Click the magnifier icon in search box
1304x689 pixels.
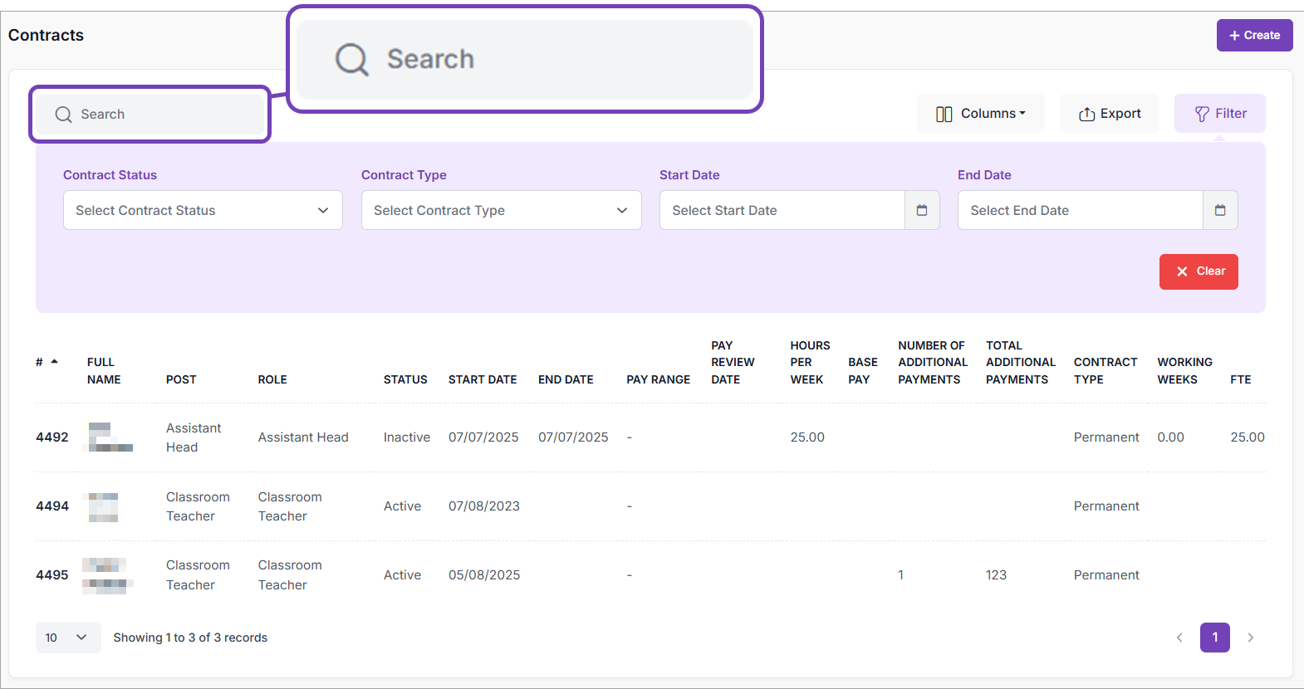pos(64,115)
